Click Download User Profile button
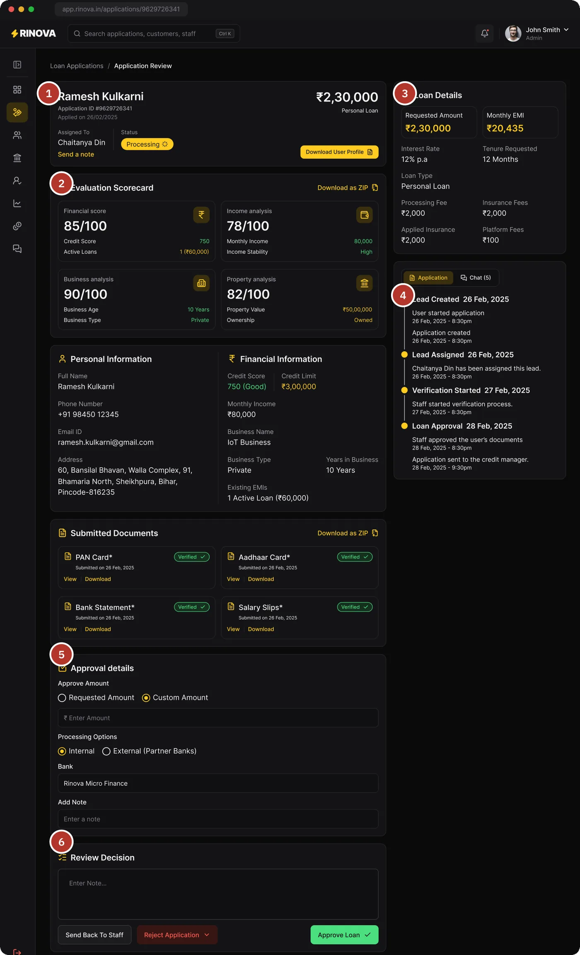 point(339,152)
